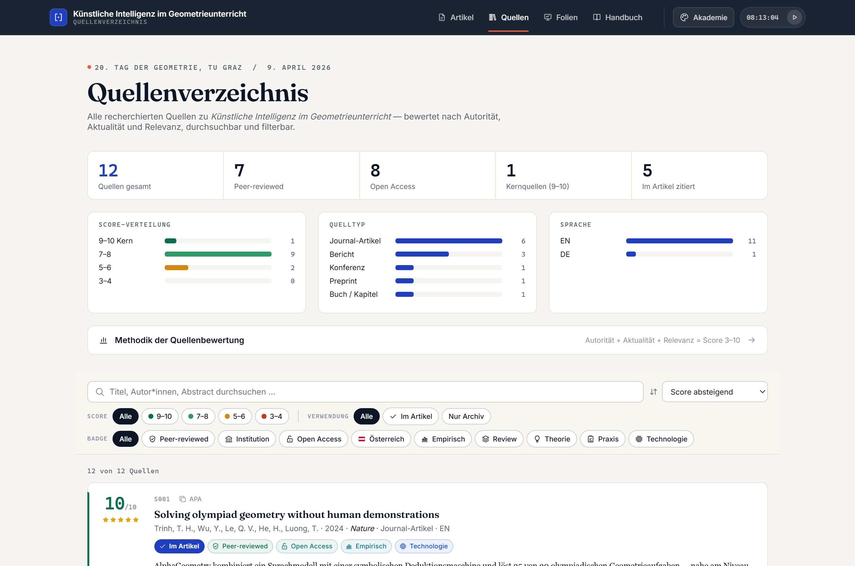Click the Im Artikel tag on S001
The height and width of the screenshot is (566, 855).
point(179,546)
